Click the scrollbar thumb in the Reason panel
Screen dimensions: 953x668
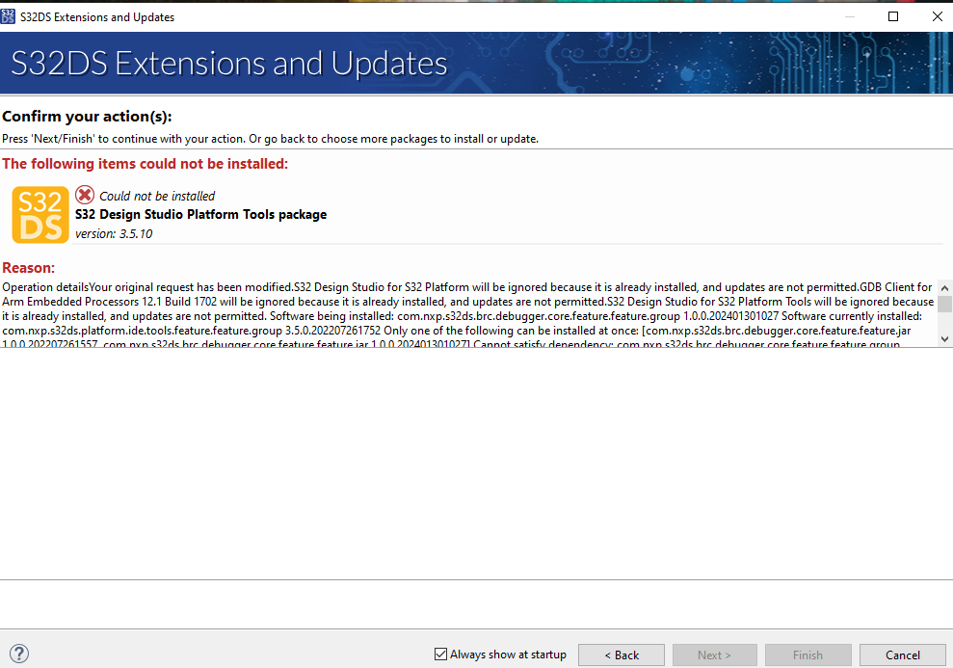(945, 304)
